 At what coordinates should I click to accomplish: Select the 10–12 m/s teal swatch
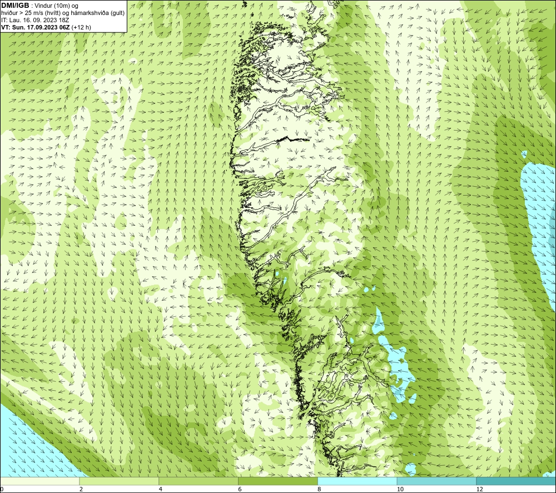point(437,481)
